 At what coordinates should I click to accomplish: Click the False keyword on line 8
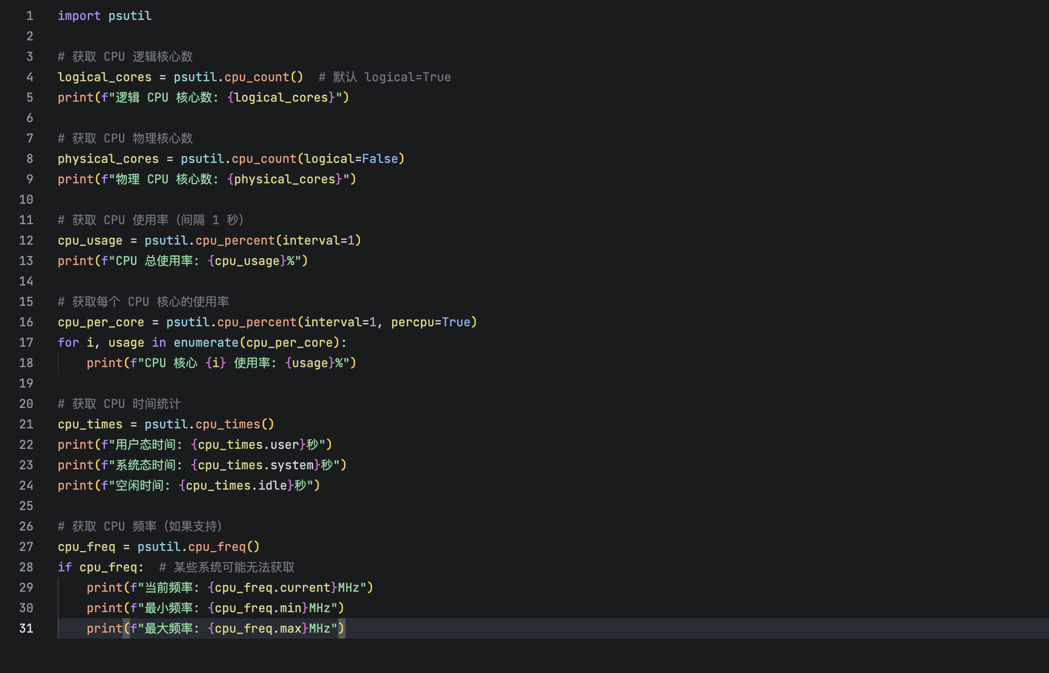[380, 159]
